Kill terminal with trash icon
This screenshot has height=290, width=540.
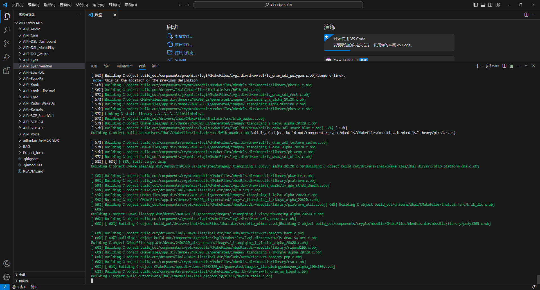[x=512, y=66]
